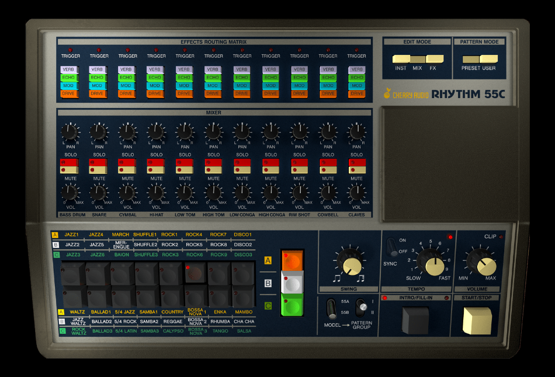Set Pattern Mode to PRESET

(471, 59)
